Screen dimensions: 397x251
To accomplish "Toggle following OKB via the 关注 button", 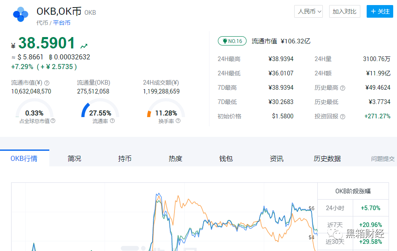I will [380, 11].
